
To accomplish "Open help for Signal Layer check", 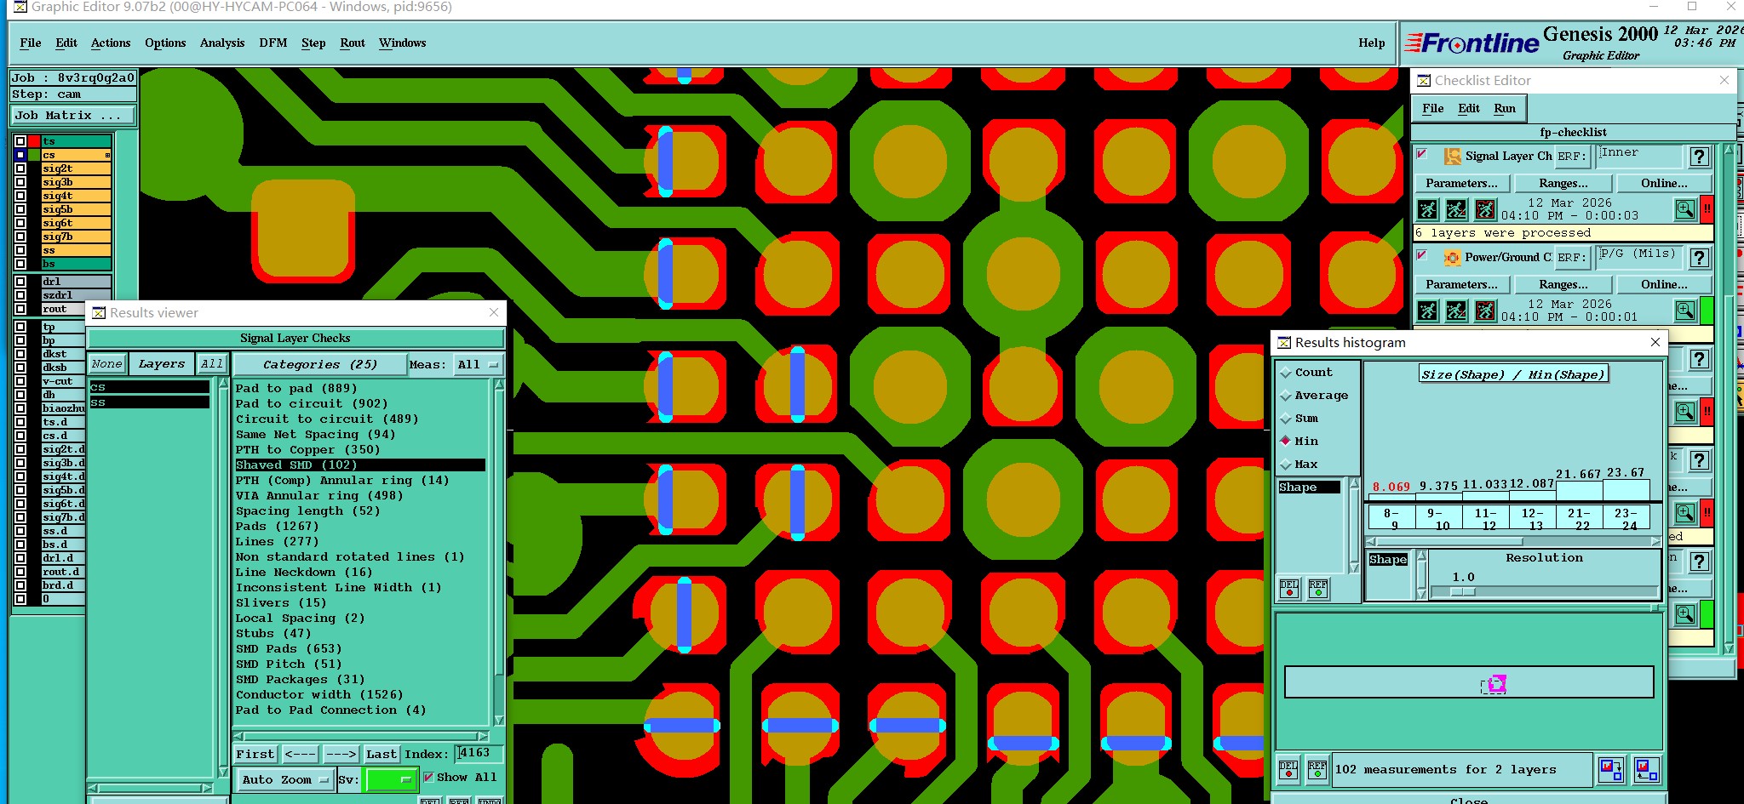I will [x=1699, y=157].
